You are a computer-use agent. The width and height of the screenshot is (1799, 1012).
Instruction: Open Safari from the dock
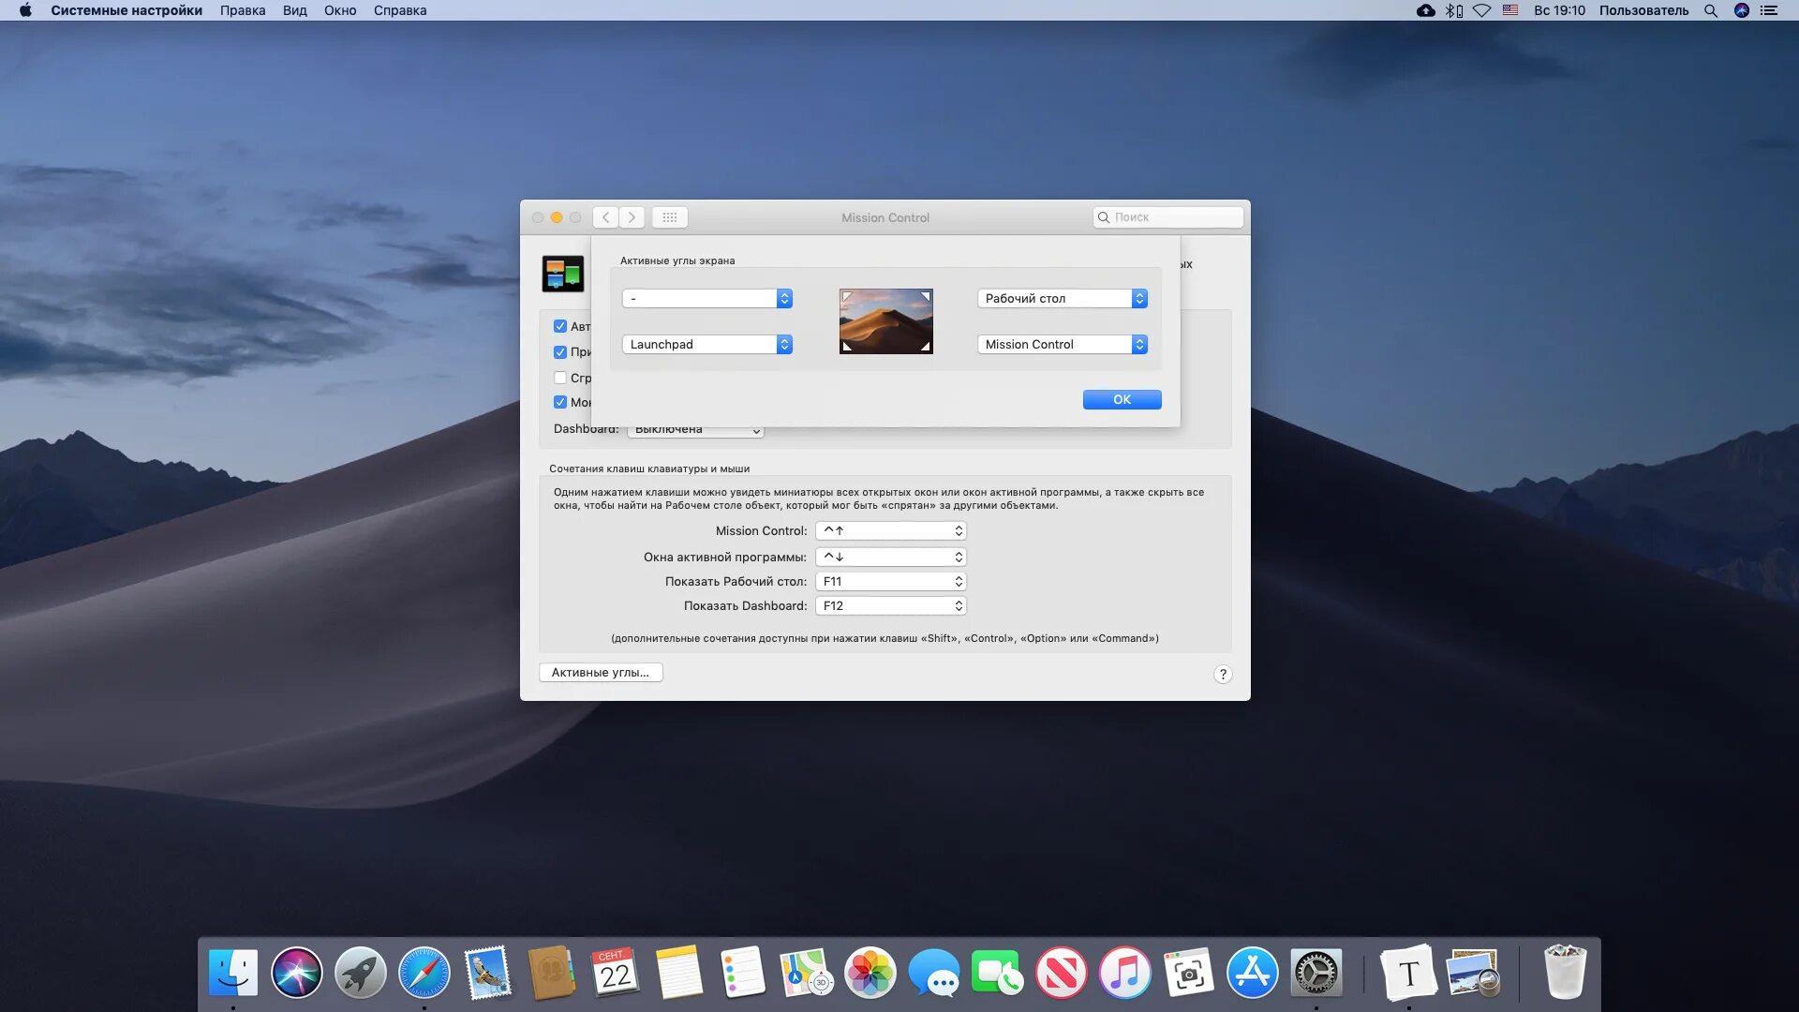pos(424,973)
